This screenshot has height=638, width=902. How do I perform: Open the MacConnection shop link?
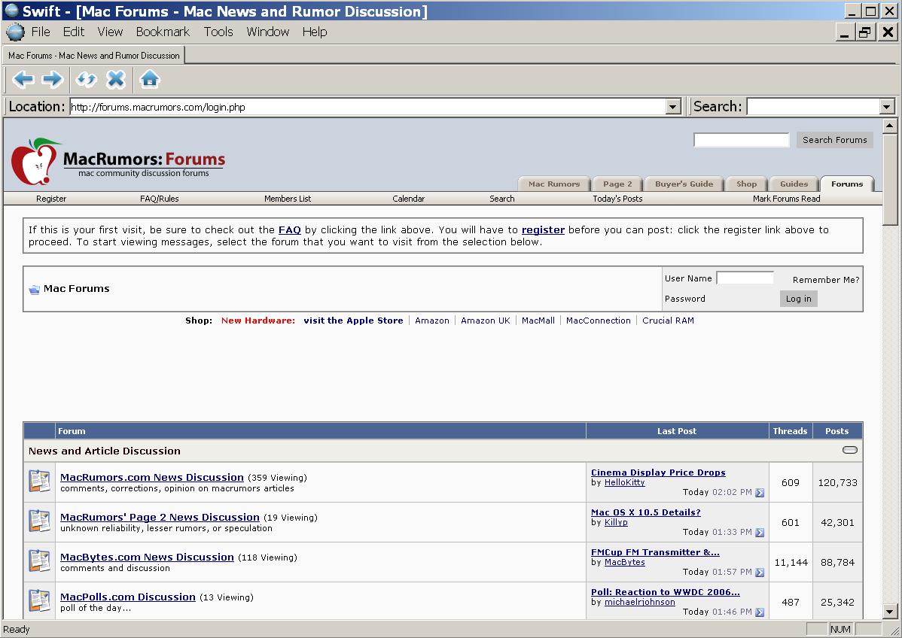tap(599, 321)
